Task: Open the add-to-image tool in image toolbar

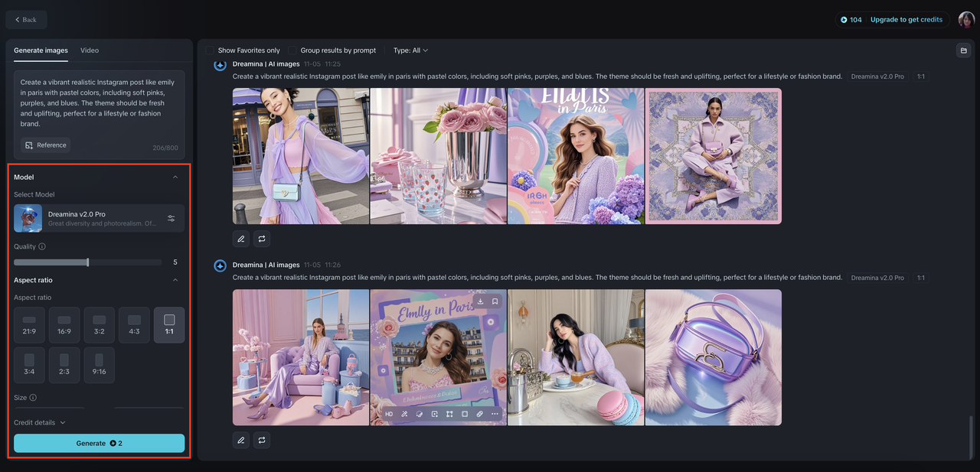Action: tap(434, 414)
